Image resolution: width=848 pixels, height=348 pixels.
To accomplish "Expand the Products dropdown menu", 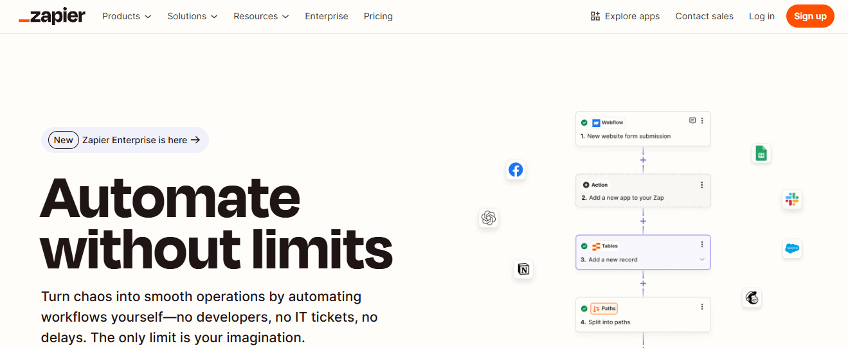I will point(127,16).
